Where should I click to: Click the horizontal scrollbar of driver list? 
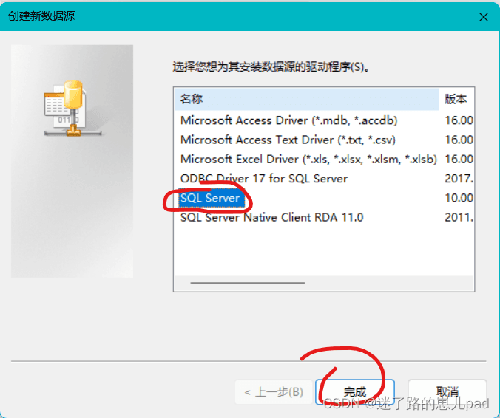click(x=248, y=283)
